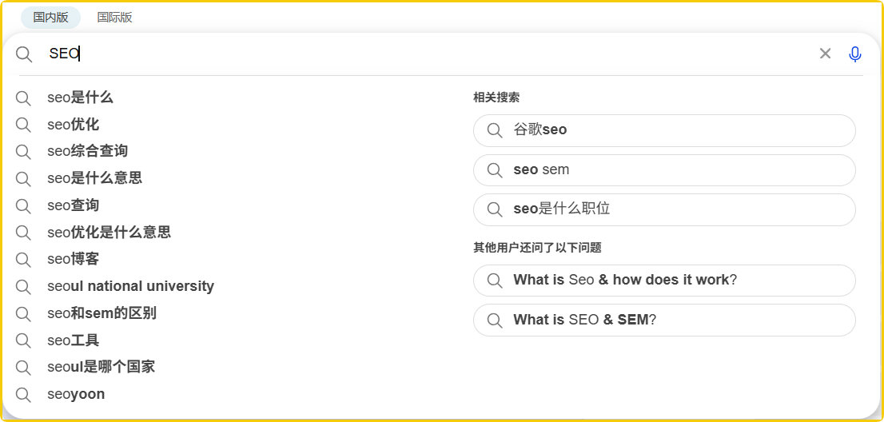Choose suggestion seo和sem的区别
Screen dimensions: 884x422
pos(102,313)
